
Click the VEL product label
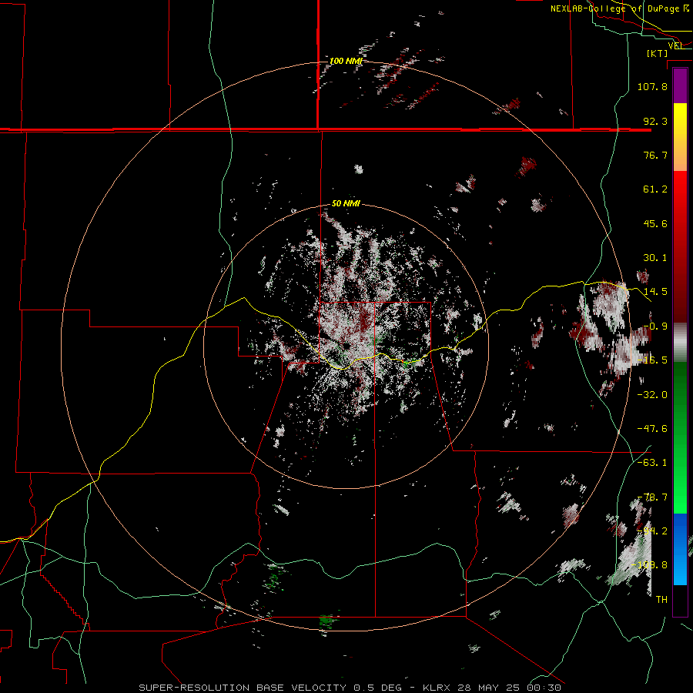pos(676,45)
